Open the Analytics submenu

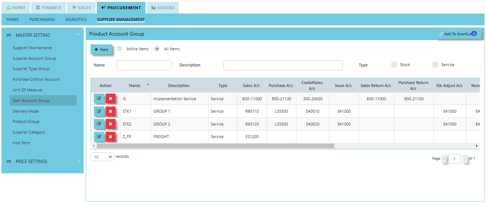[76, 19]
